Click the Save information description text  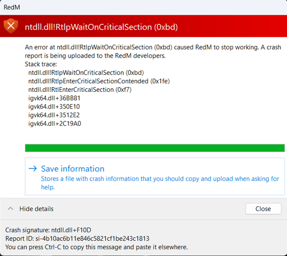point(160,183)
